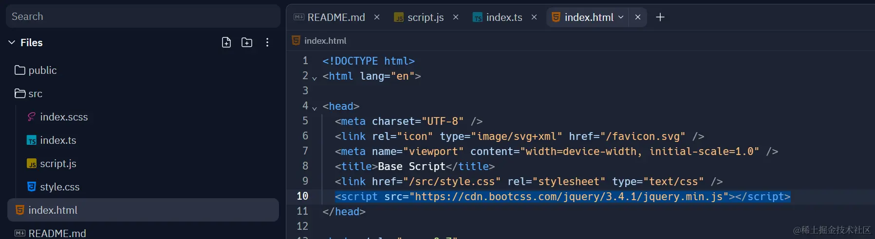Click the TypeScript icon beside index.ts in tree
Screen dimensions: 875x239
point(32,140)
